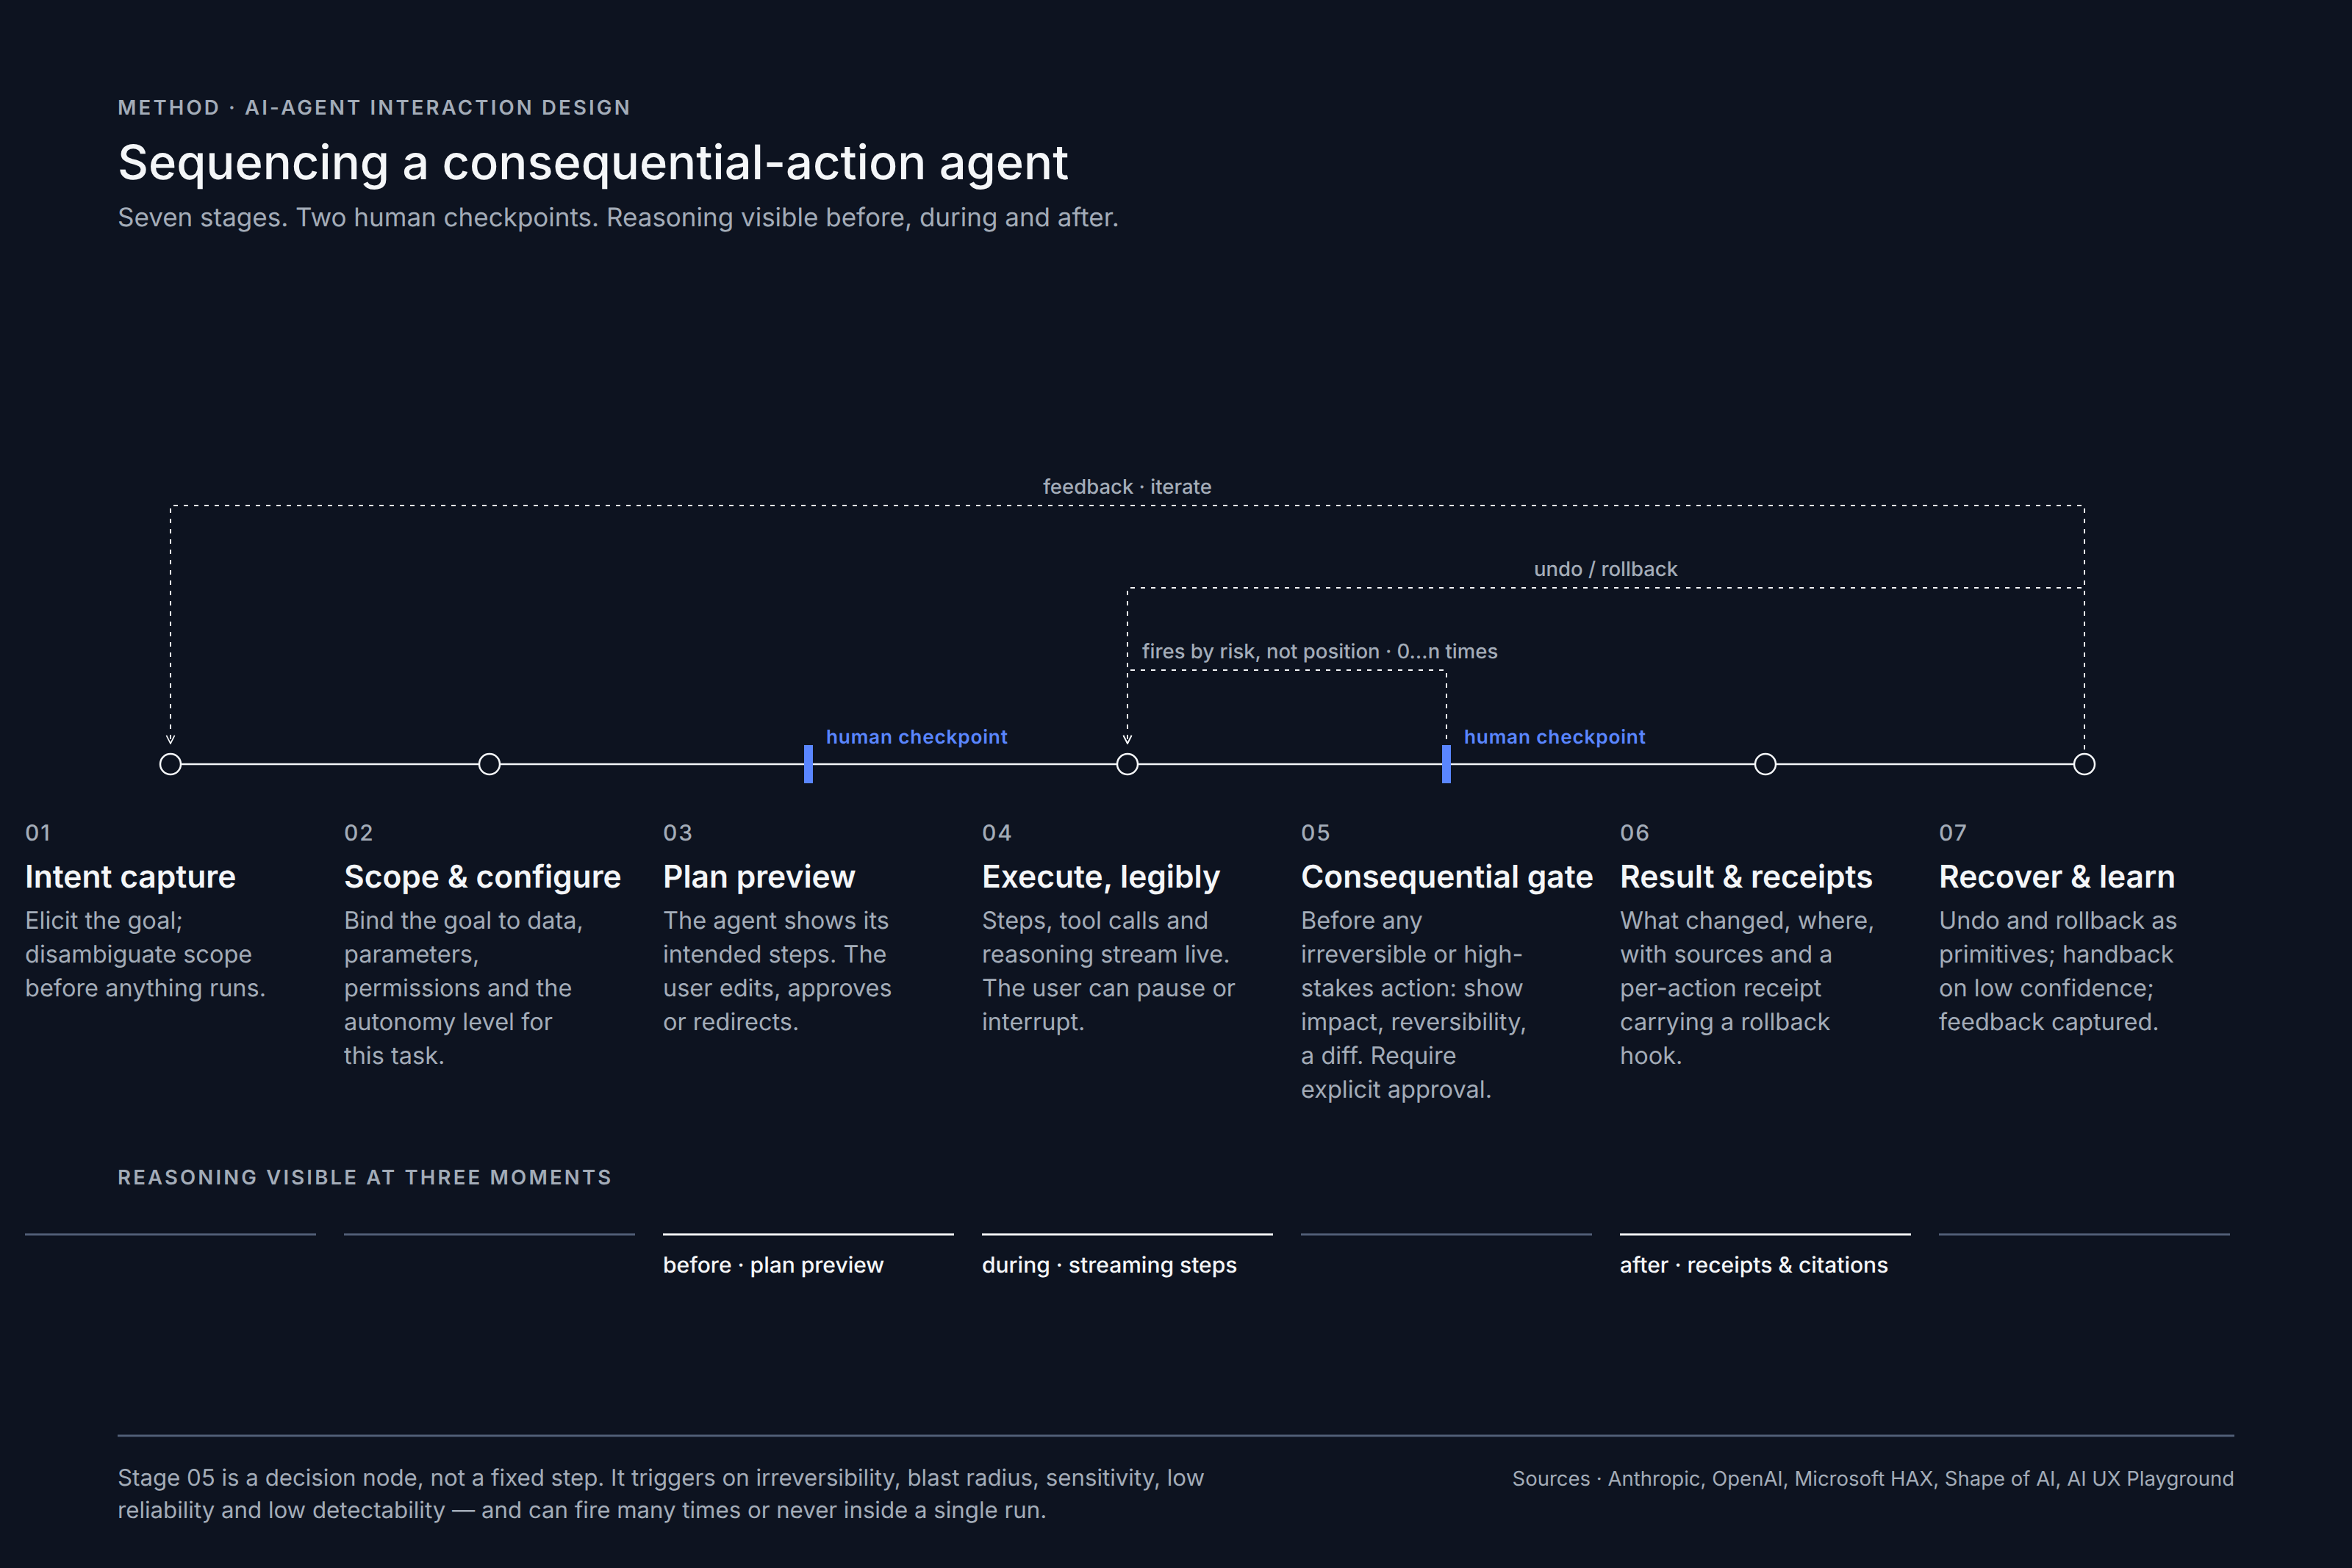
Task: Click the Sources attribution line
Action: tap(1872, 1478)
